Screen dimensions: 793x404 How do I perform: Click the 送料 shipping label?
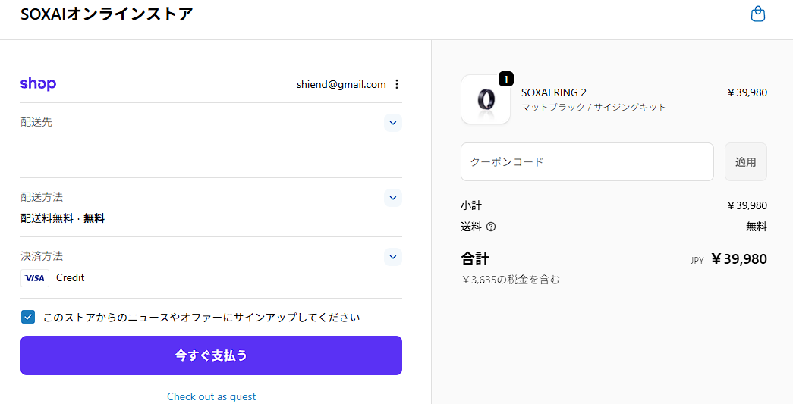click(x=471, y=227)
